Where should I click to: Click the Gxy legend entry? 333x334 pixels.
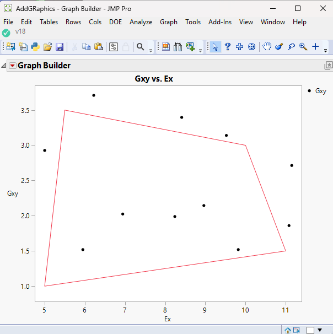pyautogui.click(x=317, y=91)
